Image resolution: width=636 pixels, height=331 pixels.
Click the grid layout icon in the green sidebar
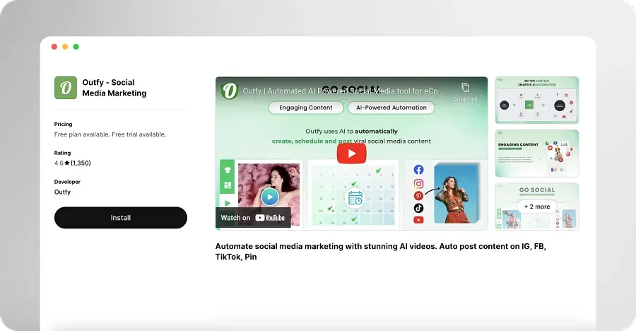pos(228,185)
